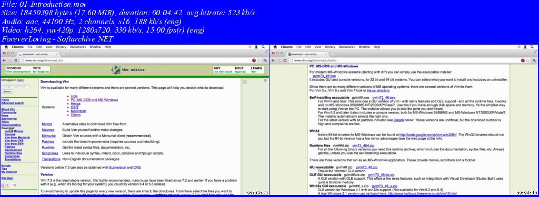This screenshot has height=197, width=539.
Task: Open Vim from SVN sidebar link
Action: [14, 144]
